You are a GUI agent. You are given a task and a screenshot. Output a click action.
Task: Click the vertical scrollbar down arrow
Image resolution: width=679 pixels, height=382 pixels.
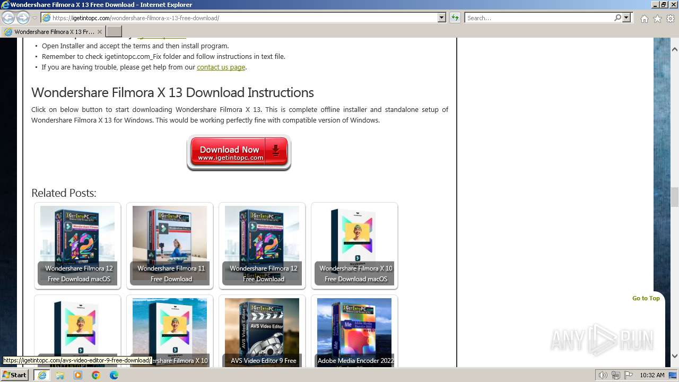pyautogui.click(x=675, y=356)
